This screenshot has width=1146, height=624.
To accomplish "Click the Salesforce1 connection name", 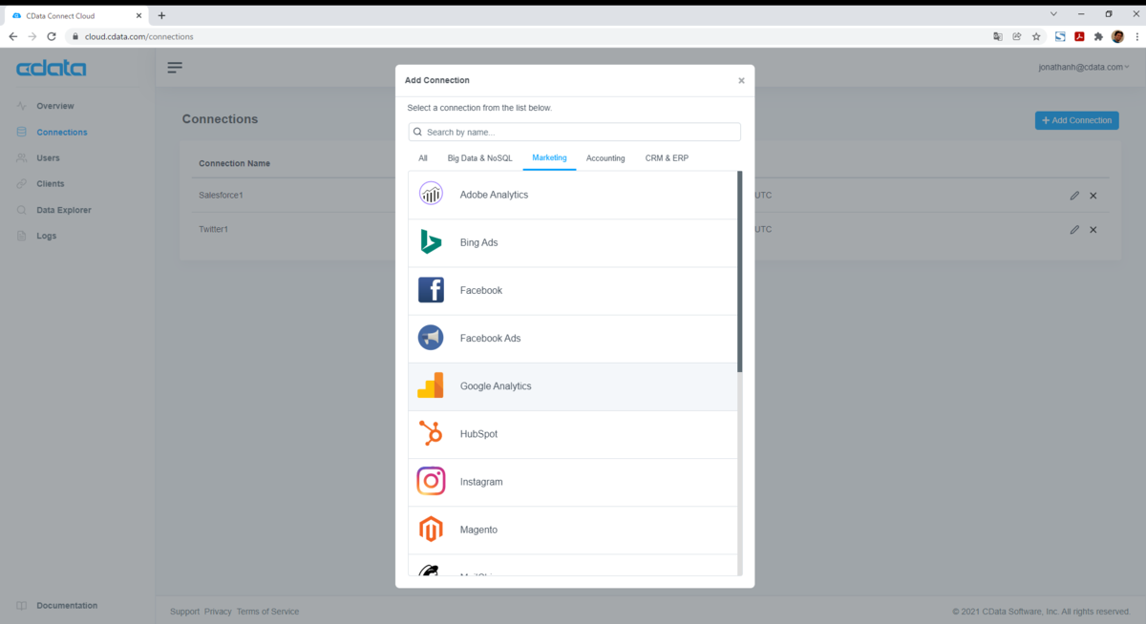I will (221, 195).
